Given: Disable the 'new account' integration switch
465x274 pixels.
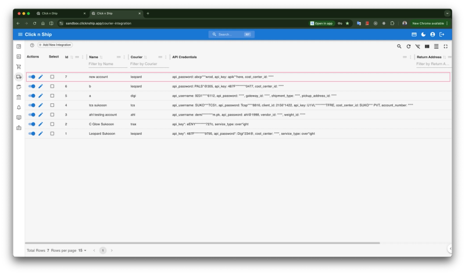Looking at the screenshot, I should 32,77.
